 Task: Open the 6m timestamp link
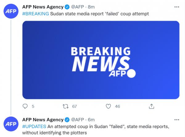92,119
